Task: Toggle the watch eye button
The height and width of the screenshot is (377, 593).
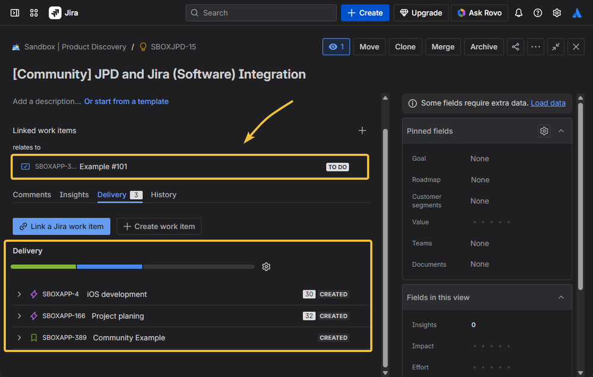Action: [x=336, y=47]
